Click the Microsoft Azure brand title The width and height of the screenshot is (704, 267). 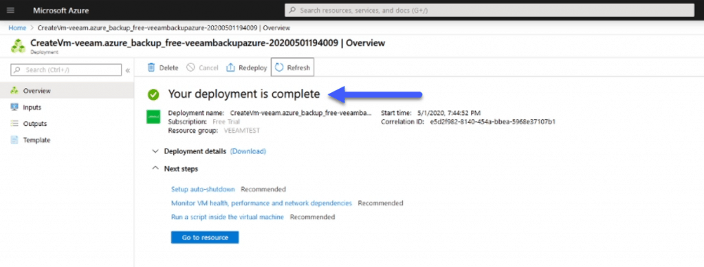pos(60,10)
